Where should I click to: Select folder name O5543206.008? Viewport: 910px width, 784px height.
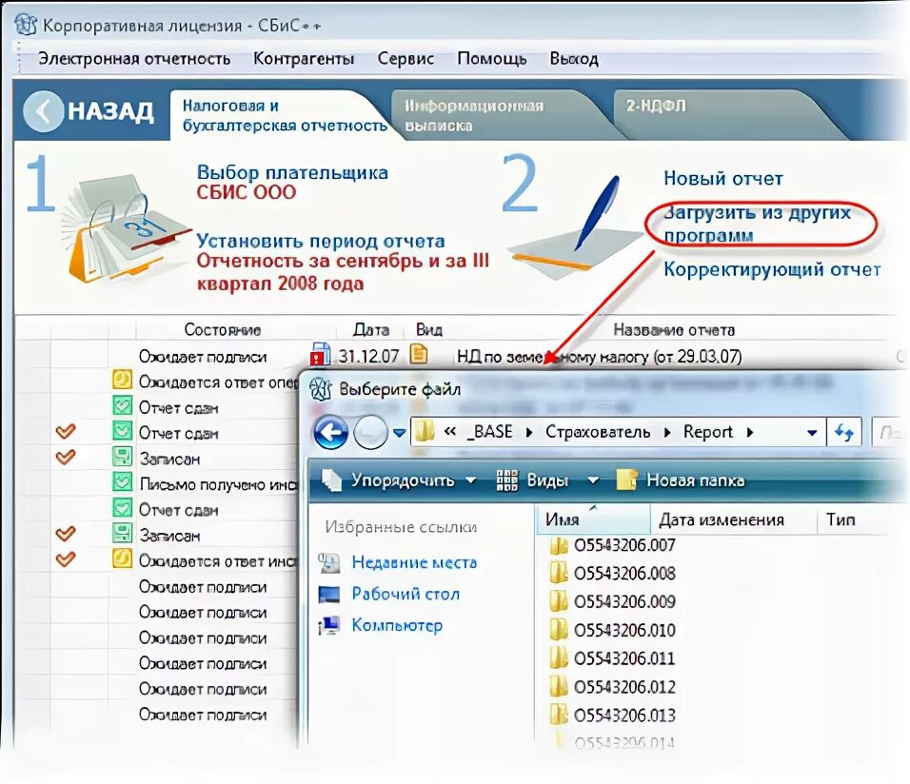pos(624,574)
